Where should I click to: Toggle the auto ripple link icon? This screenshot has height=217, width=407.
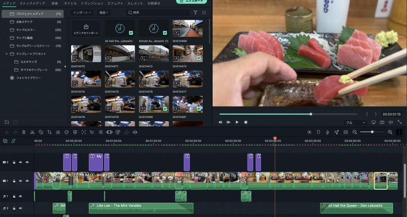coord(13,141)
